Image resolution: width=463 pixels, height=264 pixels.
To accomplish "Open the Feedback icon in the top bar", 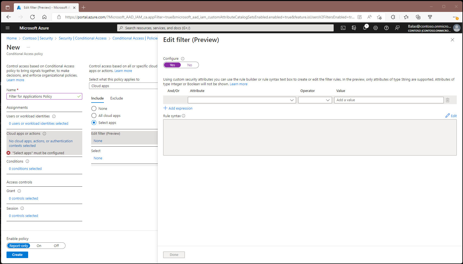I will [397, 28].
